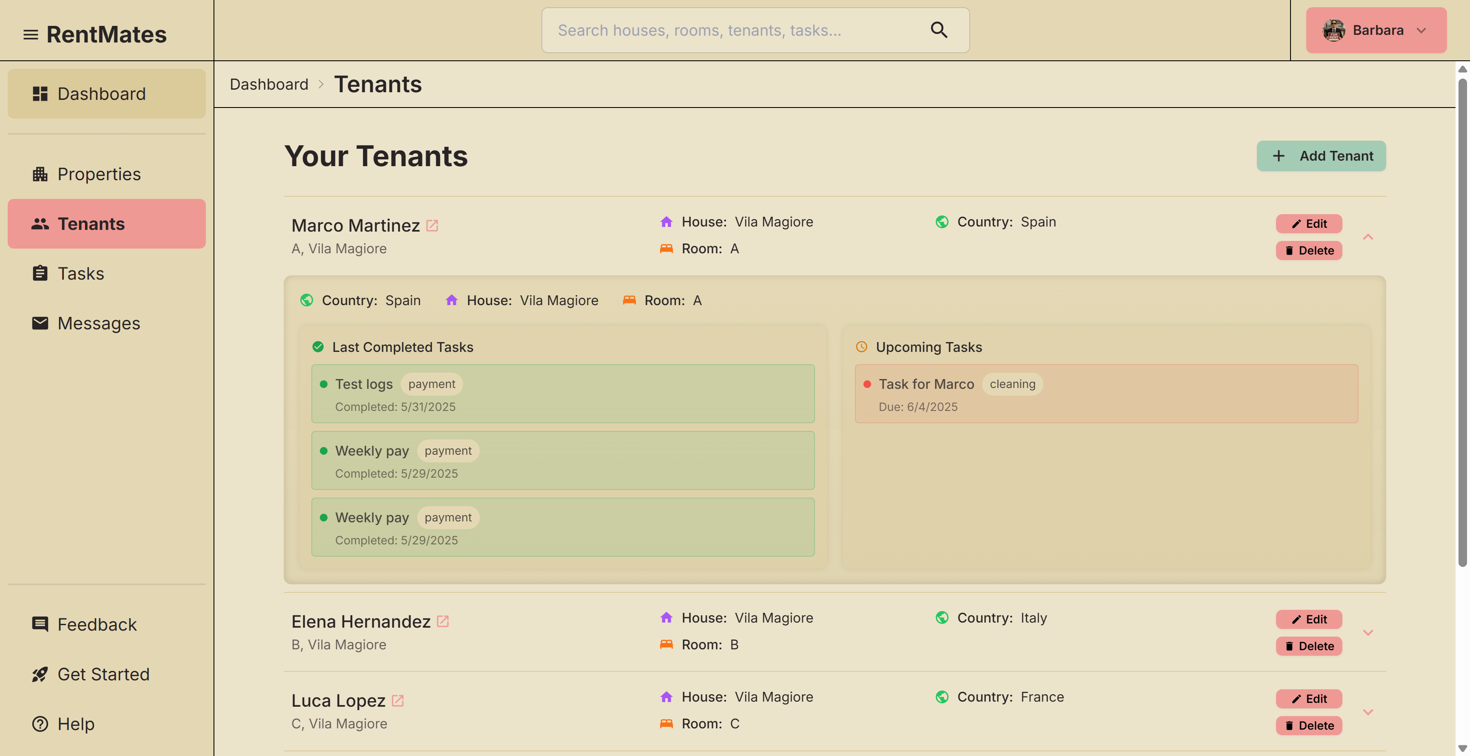Navigate to Dashboard in the breadcrumb
Screen dimensions: 1470x756
269,84
